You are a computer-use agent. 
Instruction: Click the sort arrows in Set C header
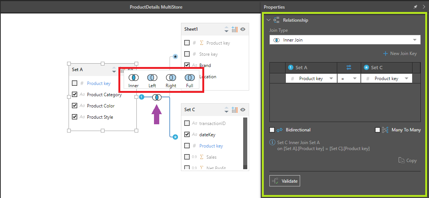point(226,110)
